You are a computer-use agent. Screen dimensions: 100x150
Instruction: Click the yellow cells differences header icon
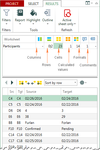(x=59, y=39)
